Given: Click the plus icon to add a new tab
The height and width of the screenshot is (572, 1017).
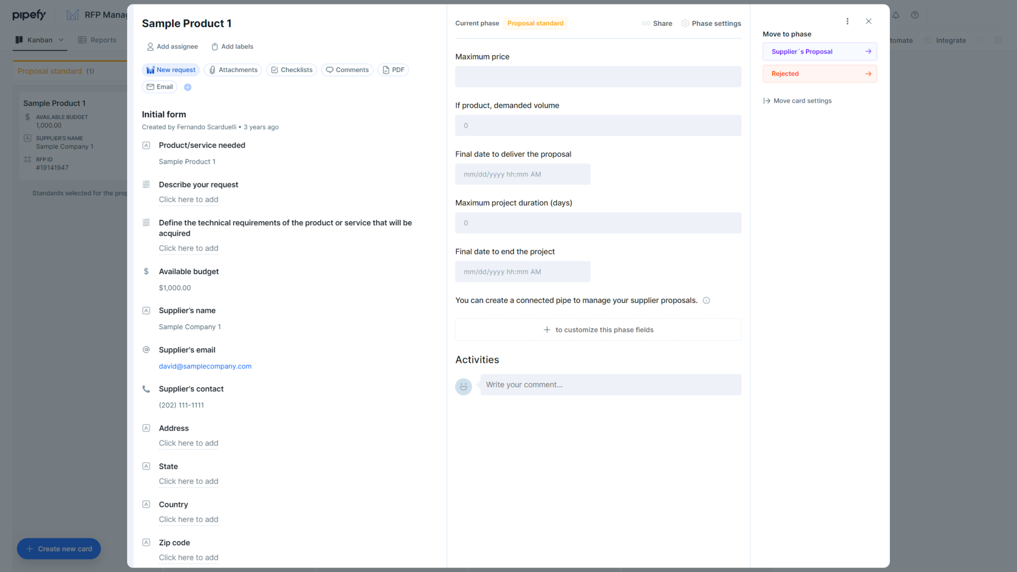Looking at the screenshot, I should (188, 86).
